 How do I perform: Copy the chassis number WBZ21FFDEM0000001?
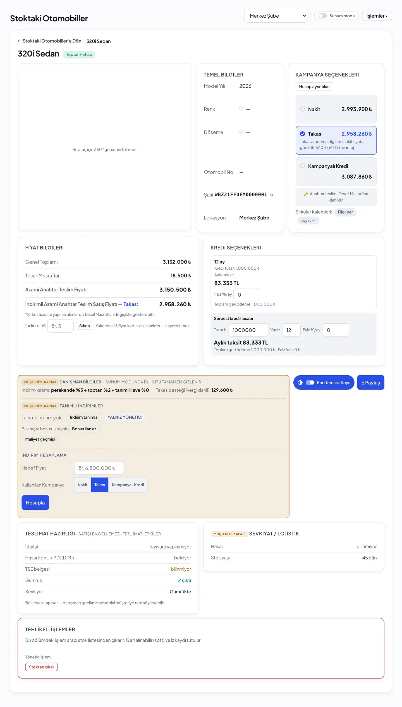point(271,195)
